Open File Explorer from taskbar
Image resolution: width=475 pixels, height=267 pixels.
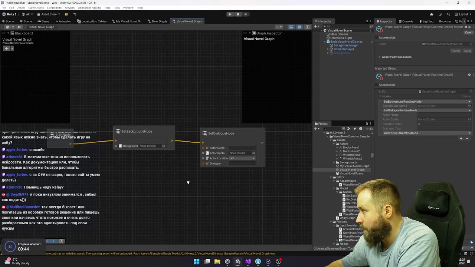click(217, 261)
